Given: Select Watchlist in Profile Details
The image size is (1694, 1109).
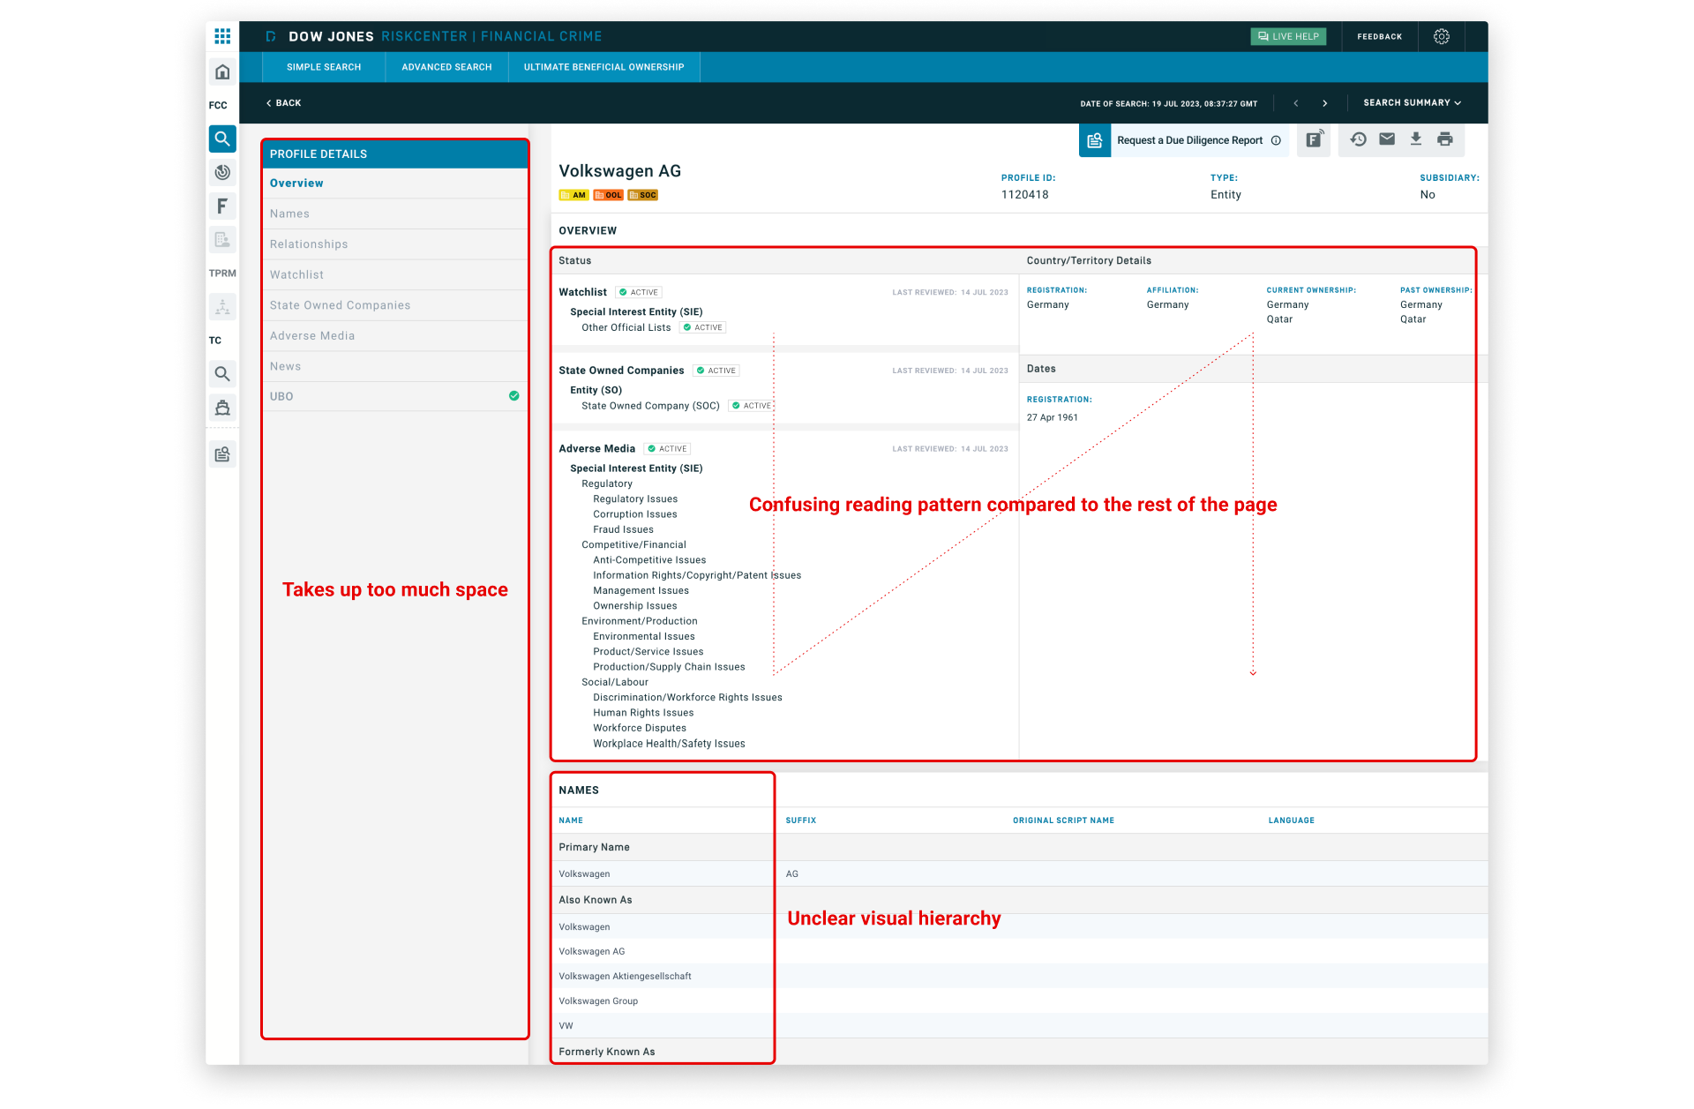Looking at the screenshot, I should (395, 275).
